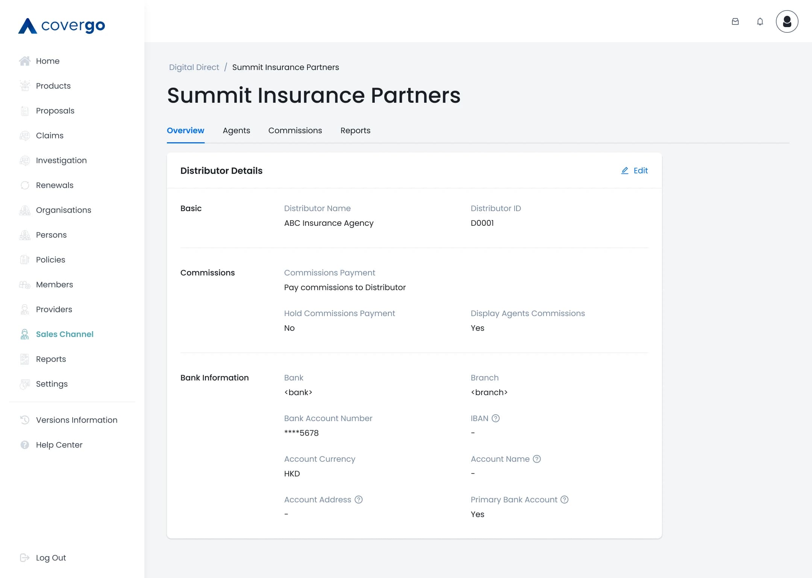The image size is (812, 578).
Task: Click the Investigation sidebar icon
Action: click(x=25, y=160)
